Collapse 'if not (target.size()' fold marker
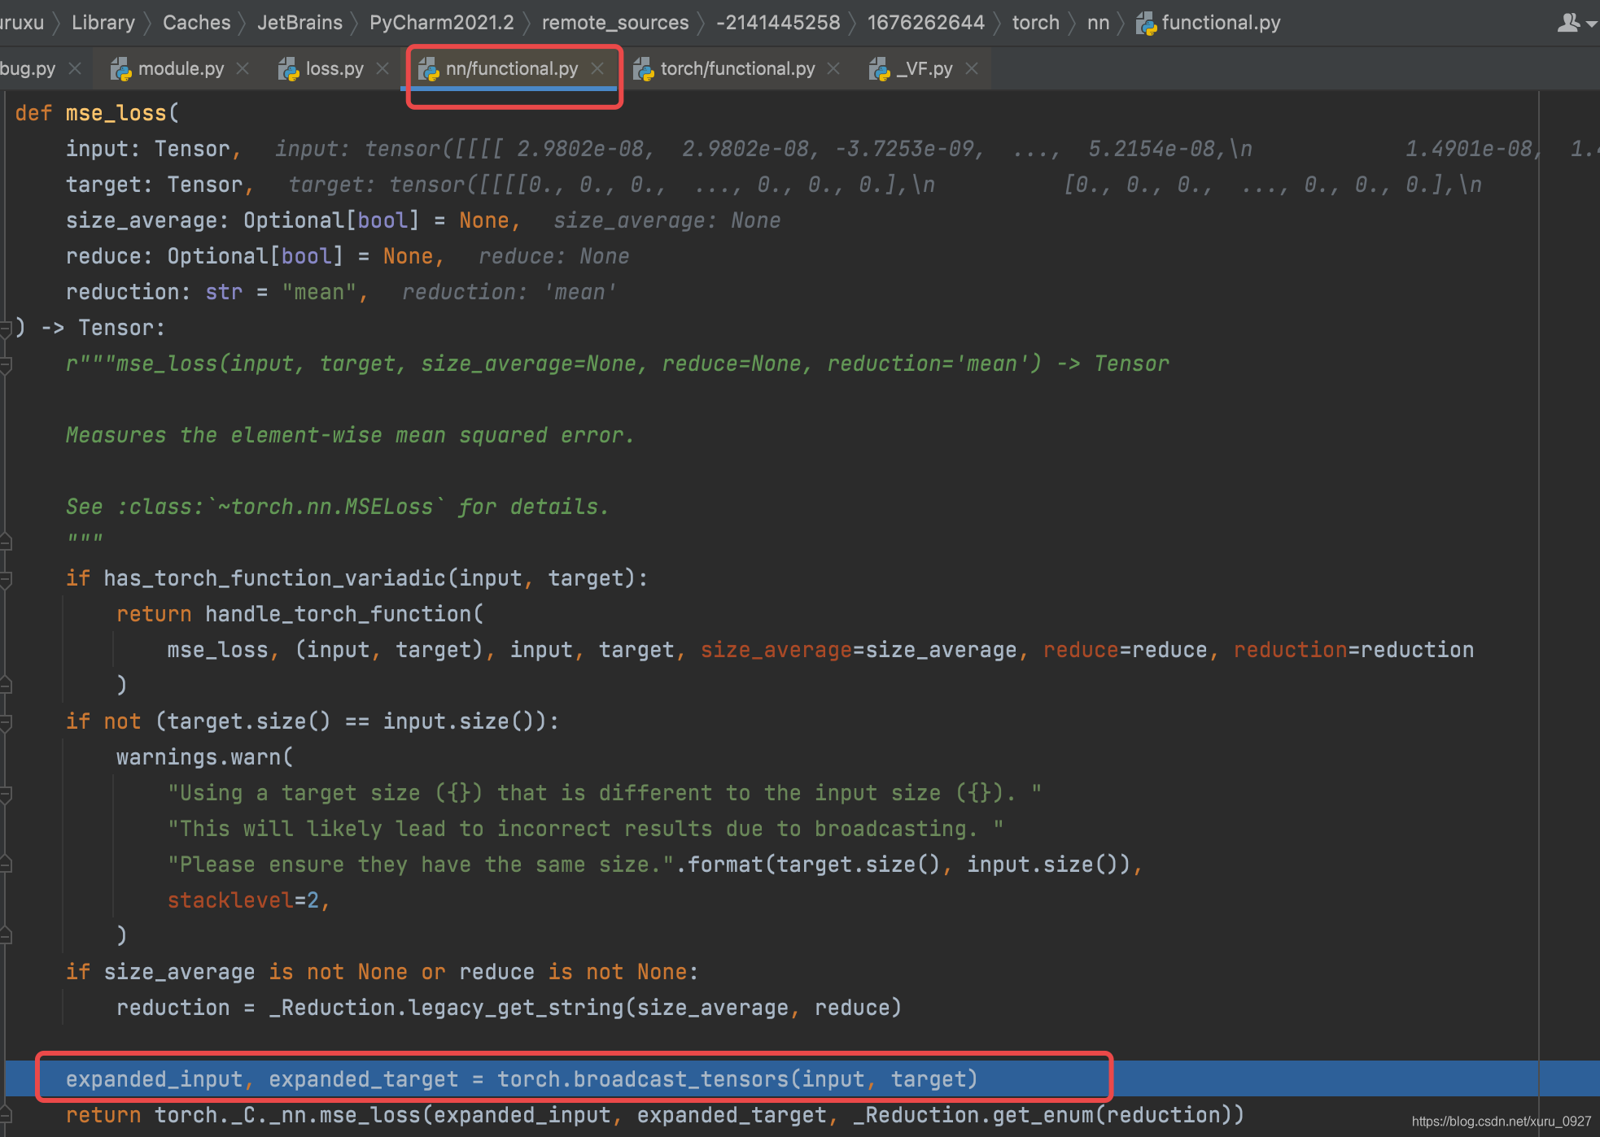1600x1137 pixels. (6, 723)
